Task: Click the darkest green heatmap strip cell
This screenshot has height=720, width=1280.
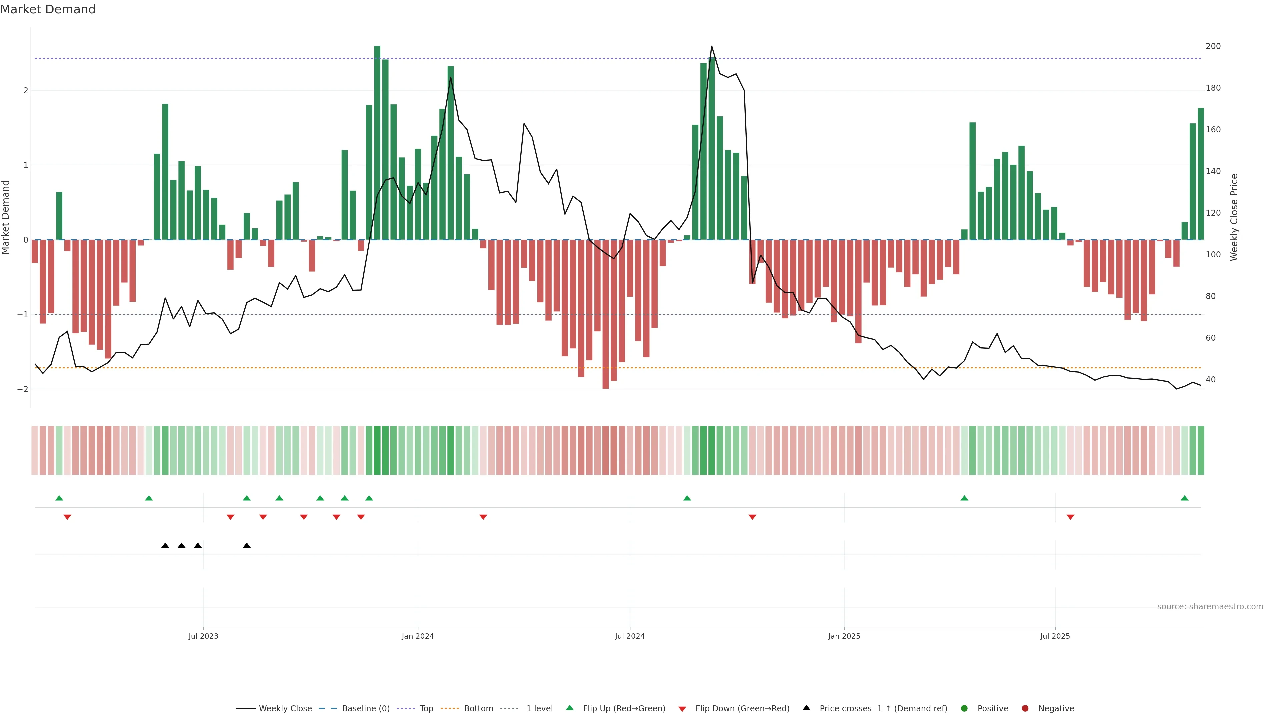Action: (x=377, y=450)
